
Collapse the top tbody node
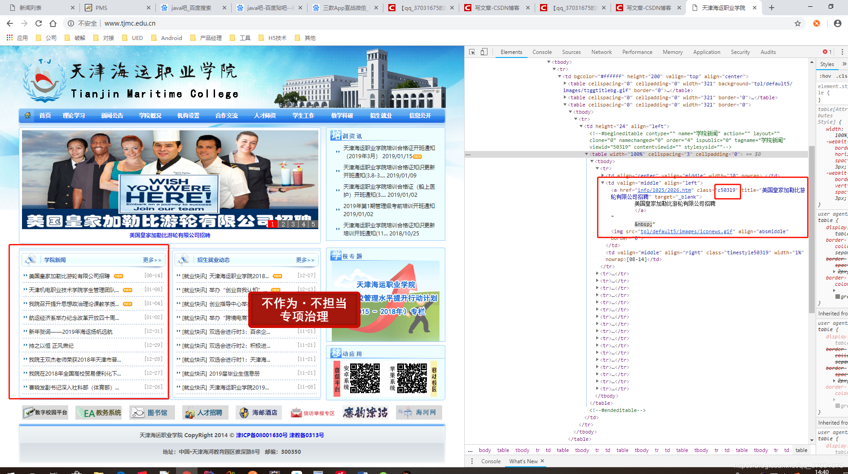549,62
